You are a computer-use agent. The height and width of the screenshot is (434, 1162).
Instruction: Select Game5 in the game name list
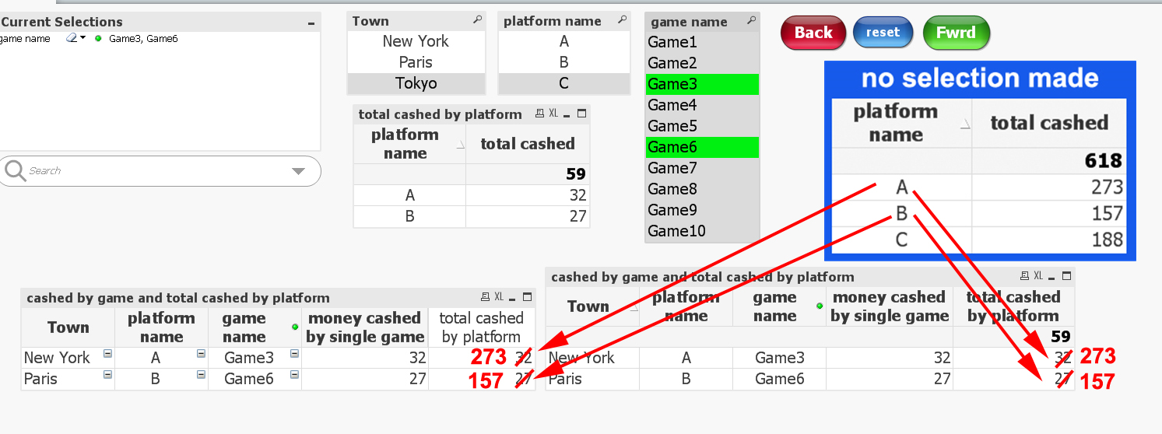point(702,126)
